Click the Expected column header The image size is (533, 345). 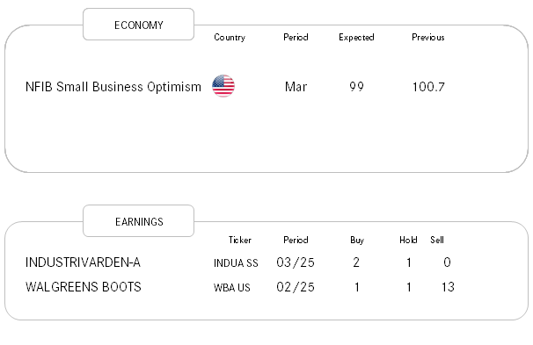tap(356, 37)
